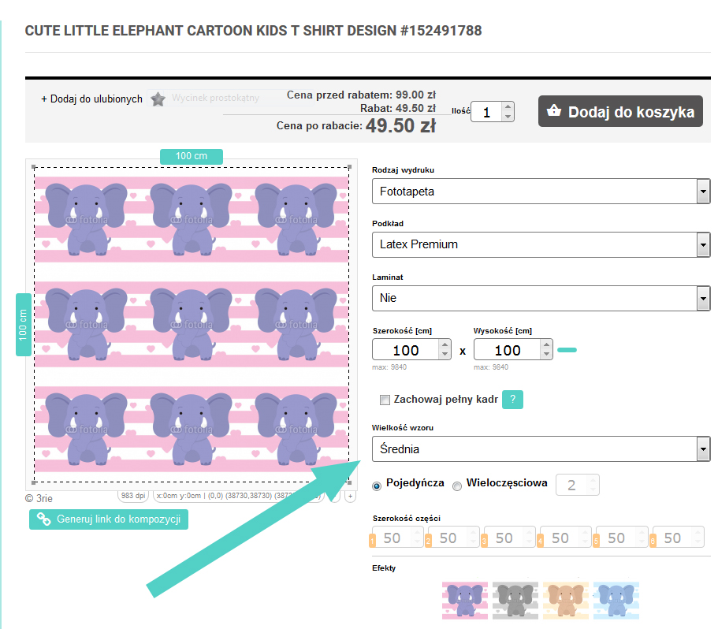
Task: Decrease Szerokość with down arrow
Action: 445,355
